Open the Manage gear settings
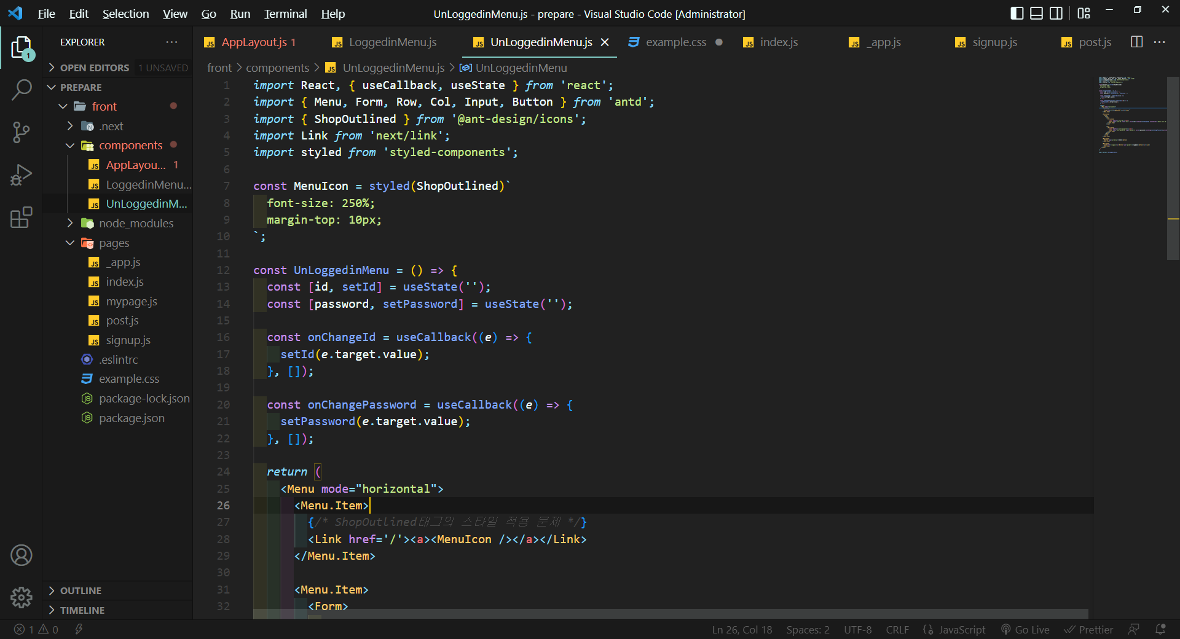The image size is (1180, 639). click(22, 597)
